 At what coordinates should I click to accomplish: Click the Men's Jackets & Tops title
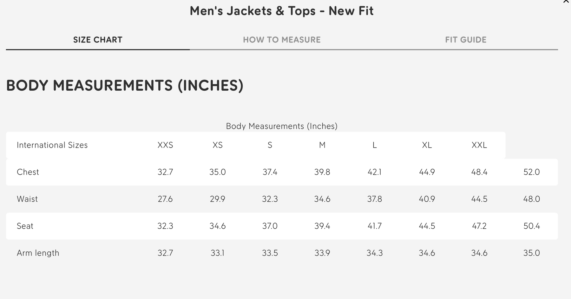282,11
